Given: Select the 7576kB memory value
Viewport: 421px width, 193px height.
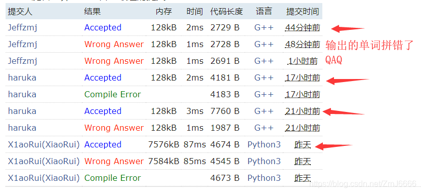Looking at the screenshot, I should (x=163, y=144).
